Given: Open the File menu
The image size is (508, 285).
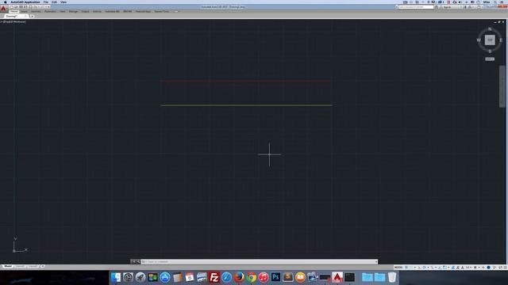Looking at the screenshot, I should [46, 2].
